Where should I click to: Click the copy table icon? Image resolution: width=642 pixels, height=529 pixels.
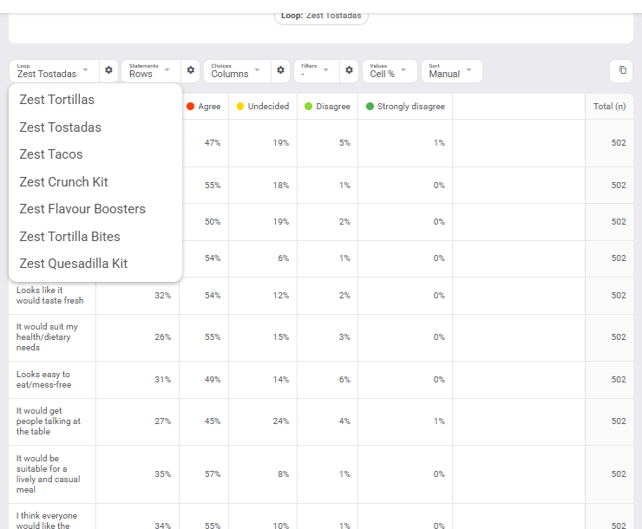[622, 70]
